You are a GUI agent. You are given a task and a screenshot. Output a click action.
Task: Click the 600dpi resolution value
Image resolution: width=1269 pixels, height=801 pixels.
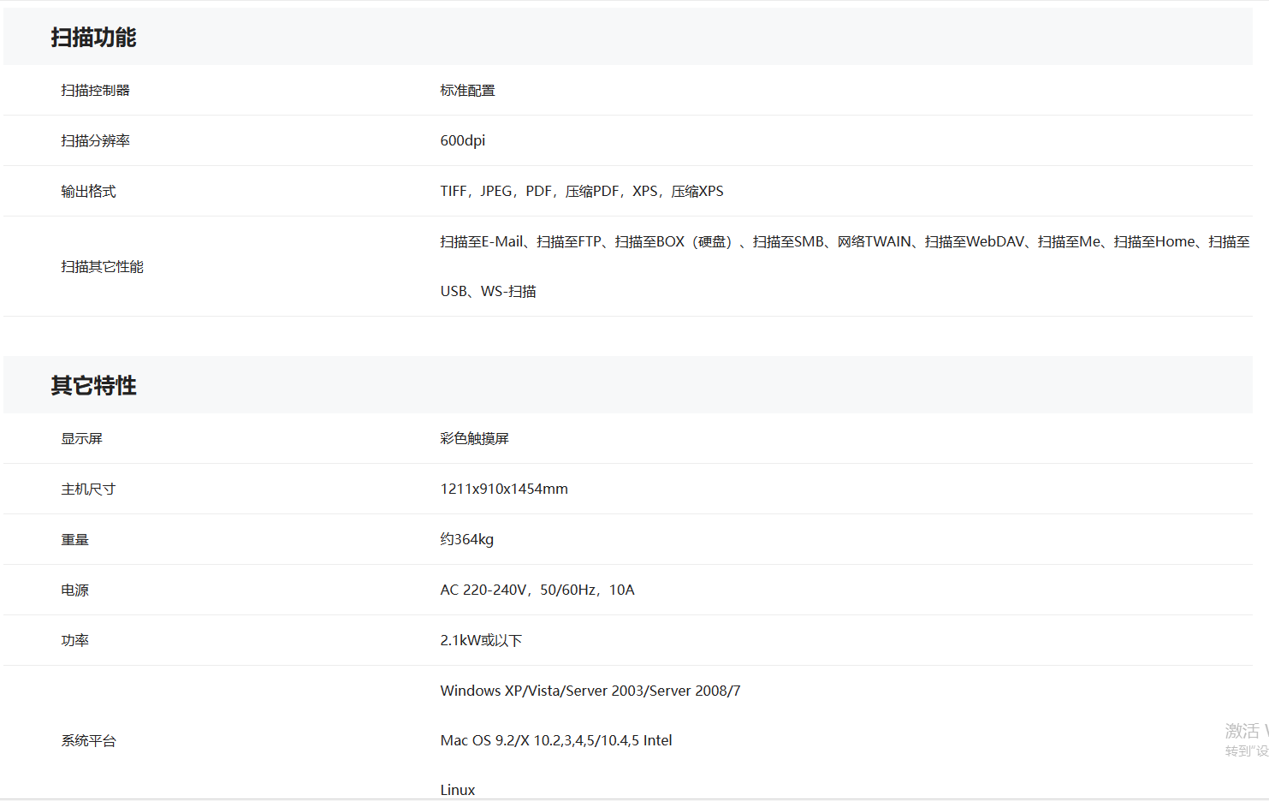pyautogui.click(x=462, y=141)
